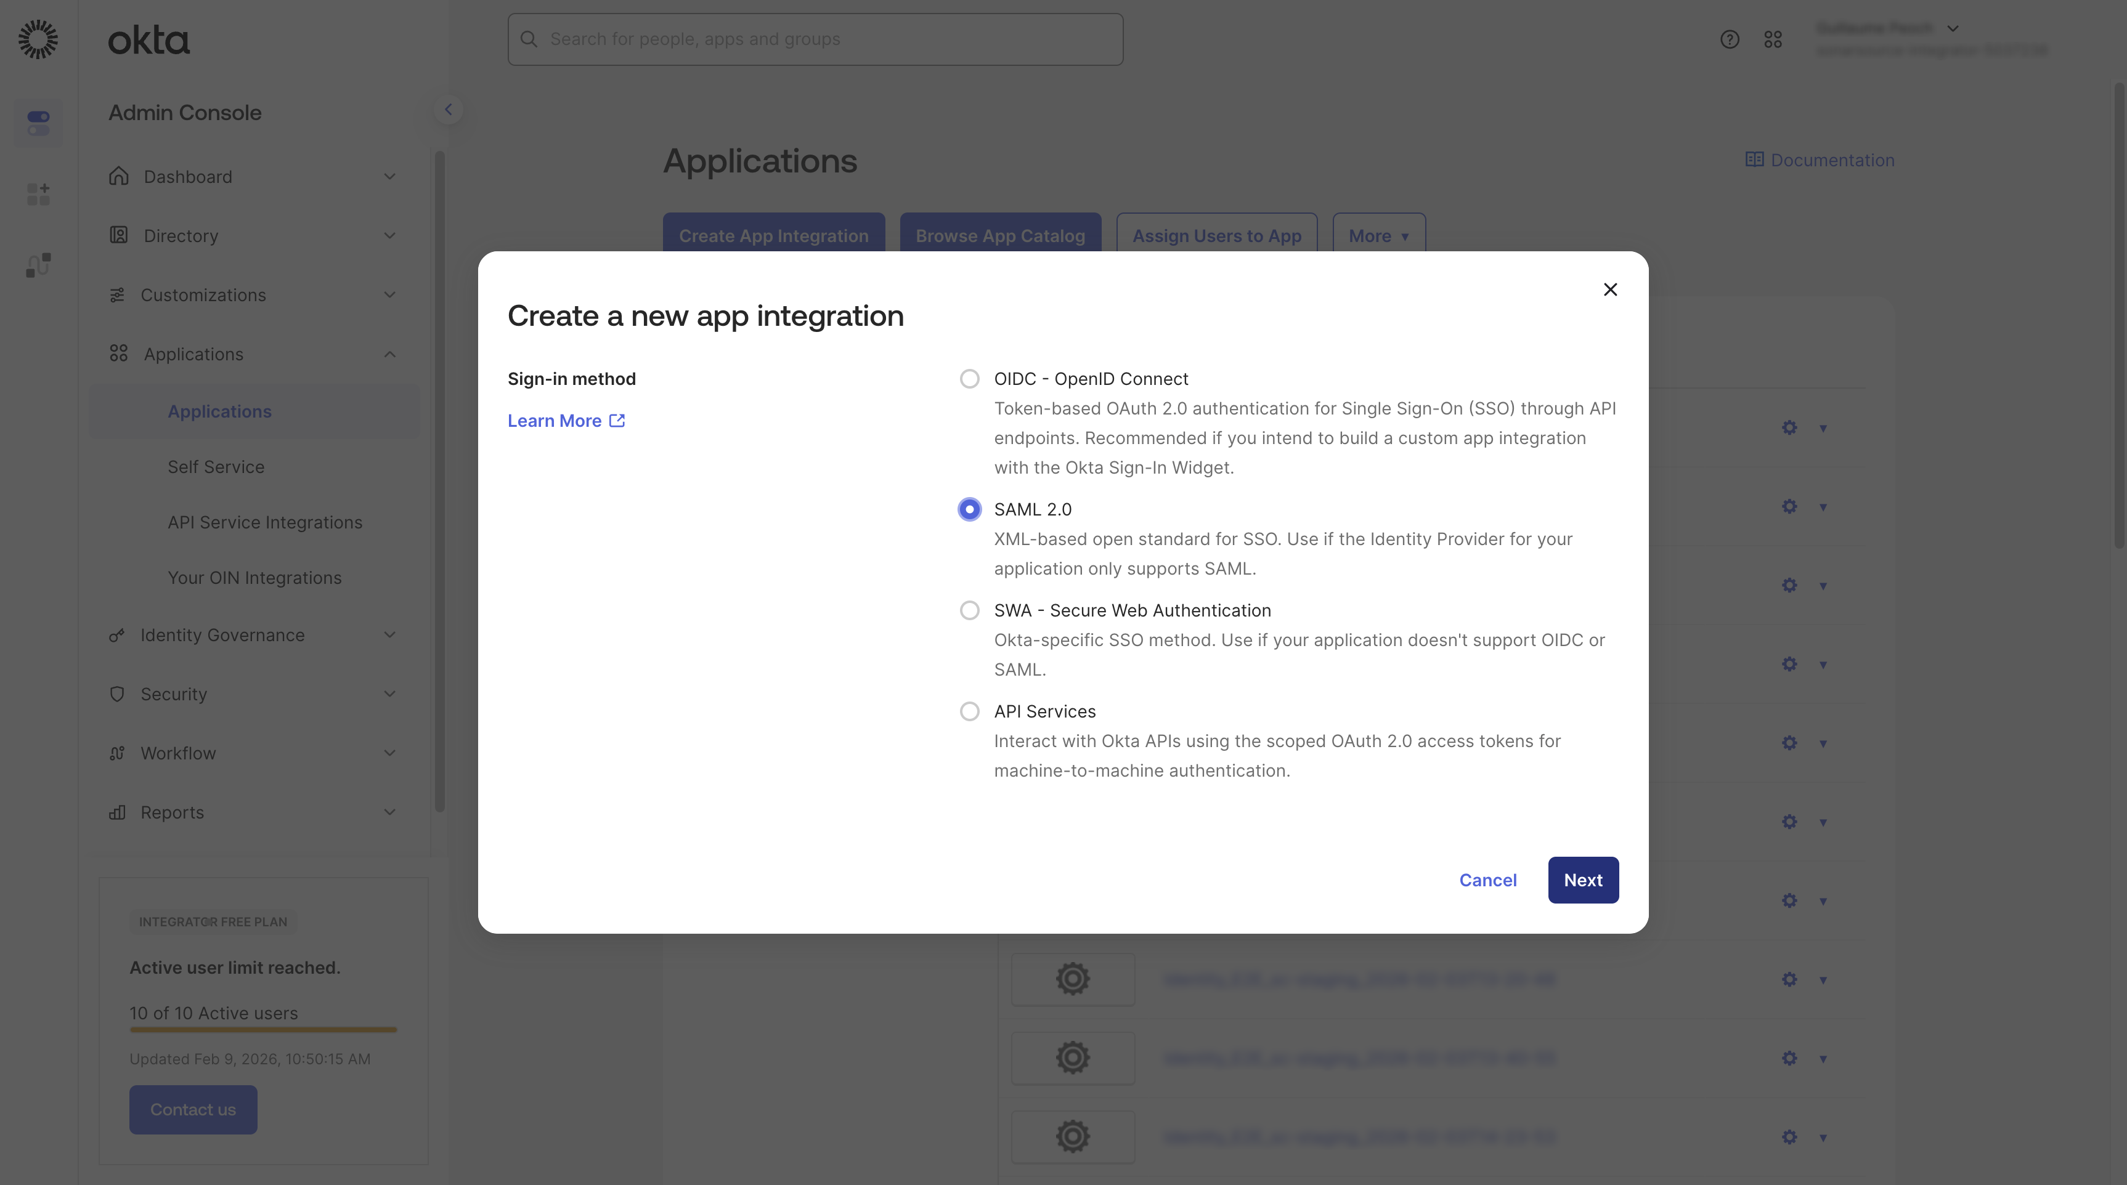Collapse the Applications section chevron
The width and height of the screenshot is (2127, 1185).
[390, 354]
